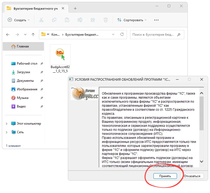Click the Rename icon in Explorer toolbar

tap(80, 20)
